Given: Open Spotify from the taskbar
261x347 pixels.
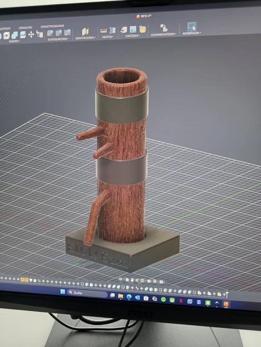Looking at the screenshot, I should coord(164,299).
